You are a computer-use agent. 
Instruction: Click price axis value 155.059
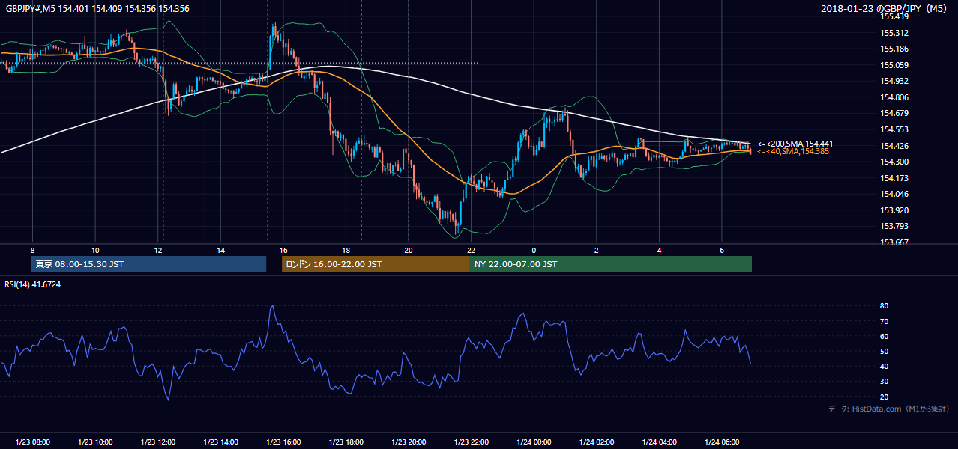[x=895, y=65]
